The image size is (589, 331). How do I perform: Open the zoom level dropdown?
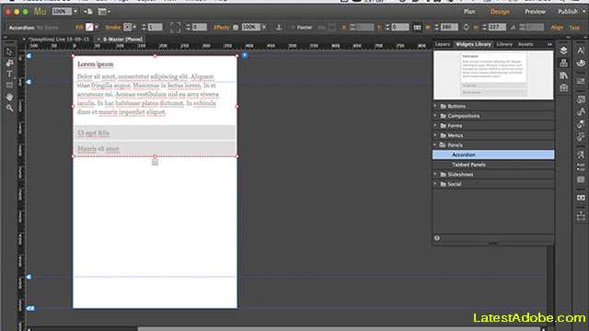coord(75,12)
